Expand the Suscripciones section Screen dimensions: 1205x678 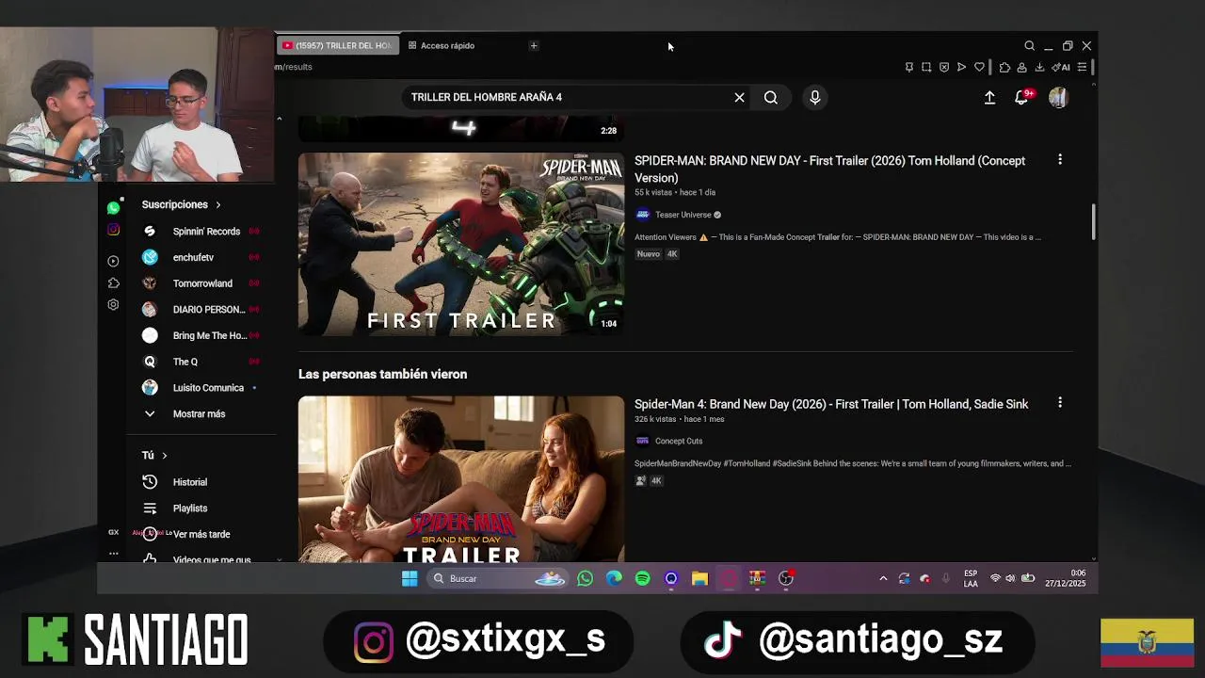[x=182, y=204]
